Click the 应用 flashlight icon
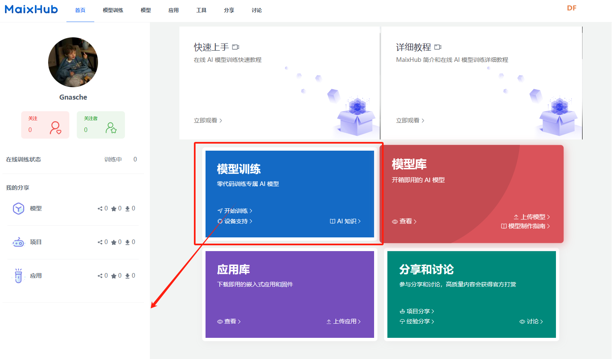This screenshot has width=612, height=359. click(18, 276)
